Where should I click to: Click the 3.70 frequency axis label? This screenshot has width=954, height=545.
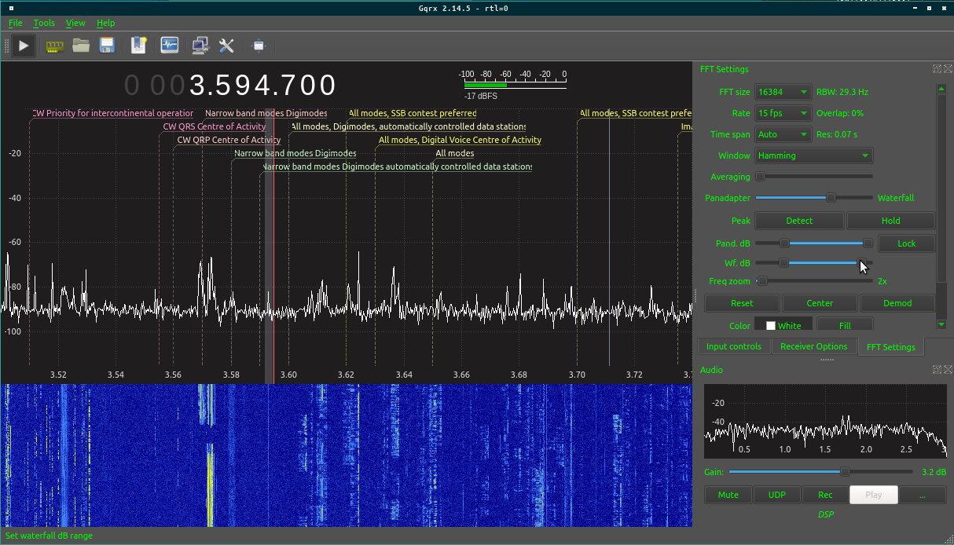pos(578,375)
